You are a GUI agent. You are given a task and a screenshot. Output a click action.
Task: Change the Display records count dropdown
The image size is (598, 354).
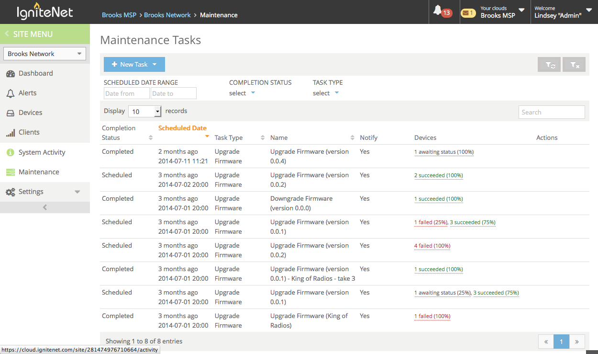pyautogui.click(x=144, y=111)
